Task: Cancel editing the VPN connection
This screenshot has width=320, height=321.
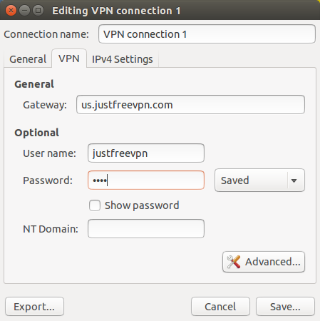Action: coord(220,307)
